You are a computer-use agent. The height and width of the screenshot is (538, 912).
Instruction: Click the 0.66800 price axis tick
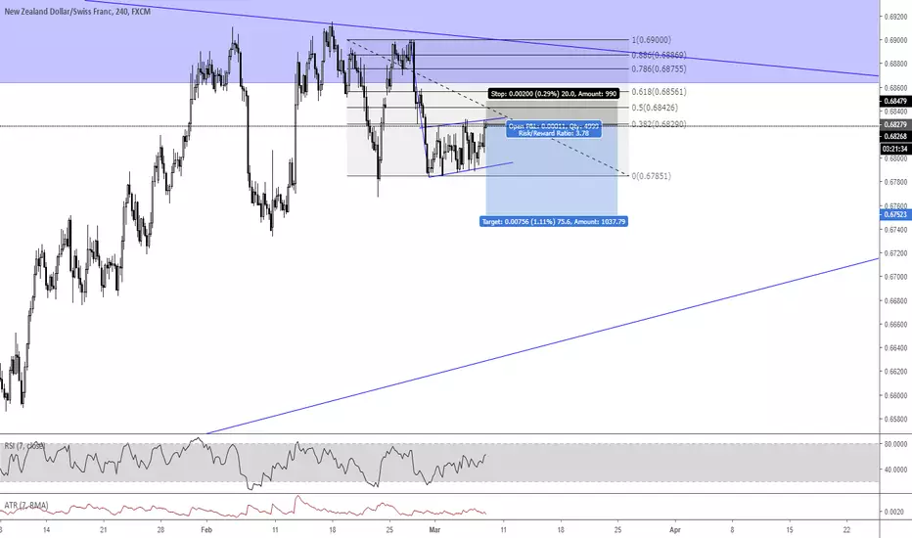coord(895,300)
